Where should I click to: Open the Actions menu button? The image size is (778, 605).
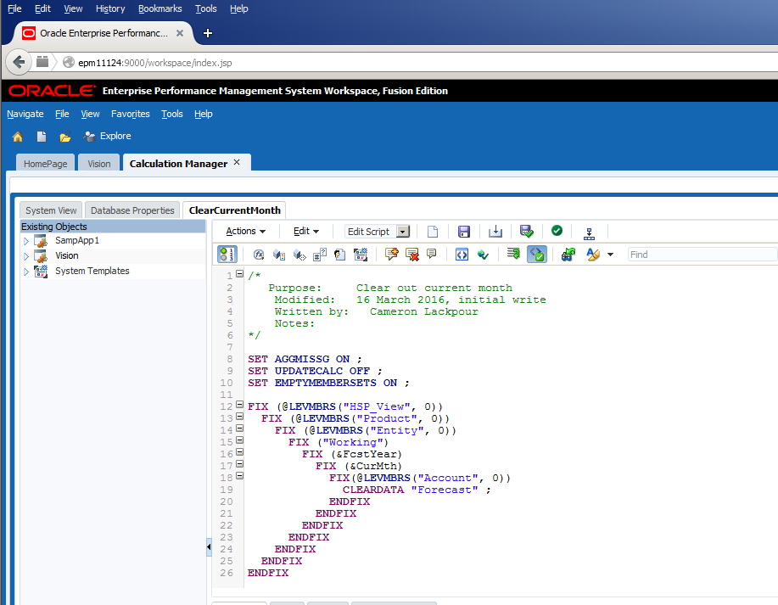click(245, 232)
